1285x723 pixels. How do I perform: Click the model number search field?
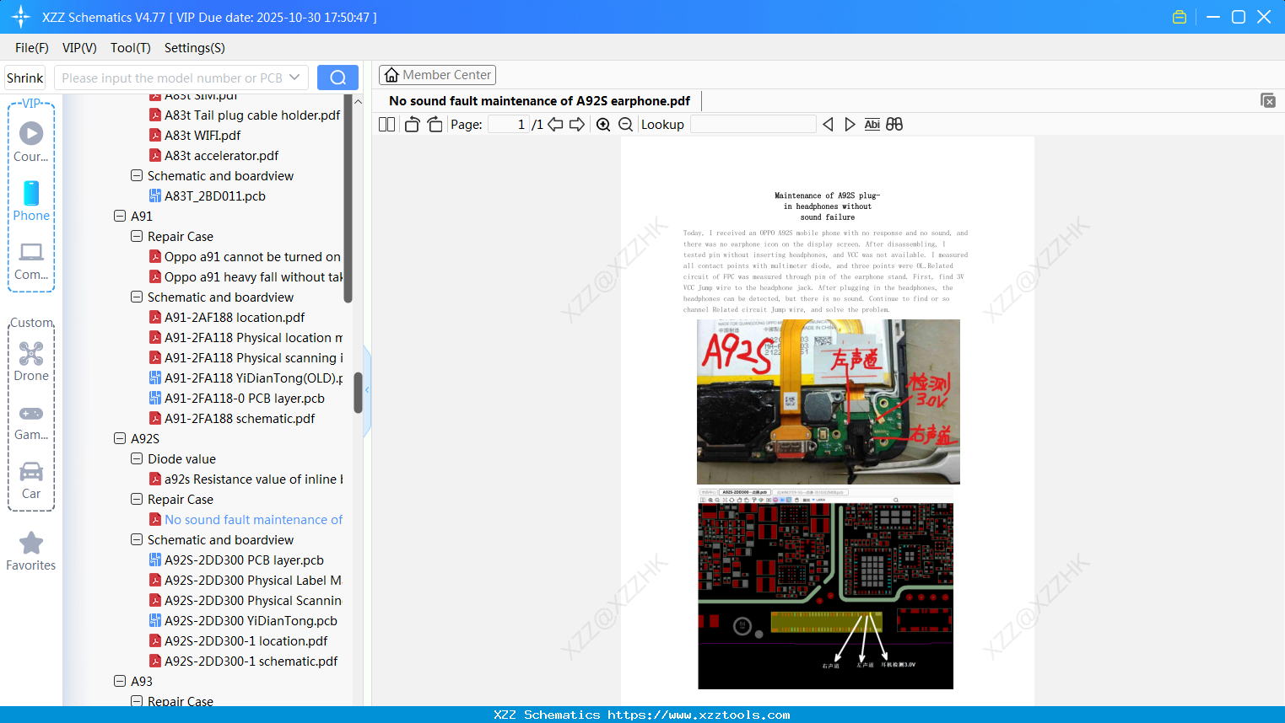point(171,78)
